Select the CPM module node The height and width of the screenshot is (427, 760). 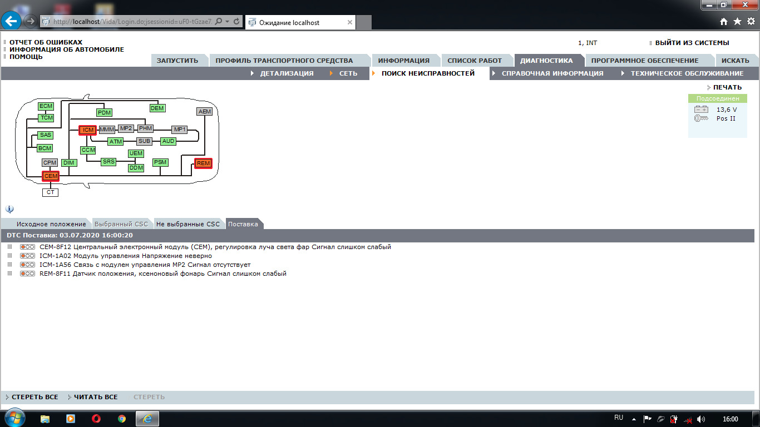[50, 162]
